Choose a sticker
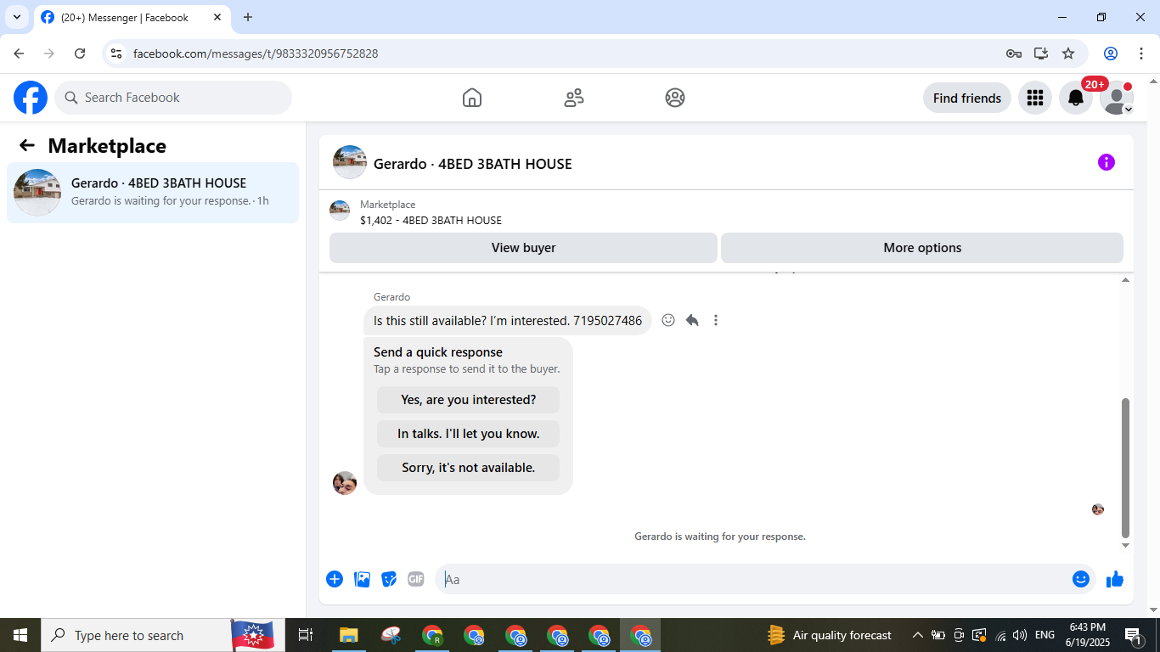1160x652 pixels. pos(389,579)
